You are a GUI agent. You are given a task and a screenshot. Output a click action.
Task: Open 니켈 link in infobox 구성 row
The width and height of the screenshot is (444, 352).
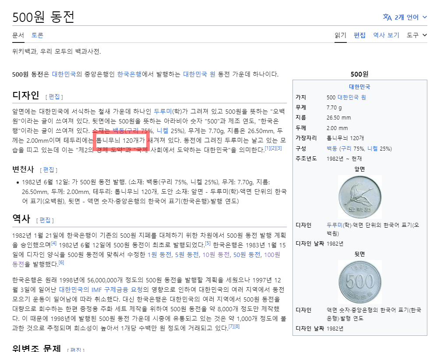(x=372, y=148)
